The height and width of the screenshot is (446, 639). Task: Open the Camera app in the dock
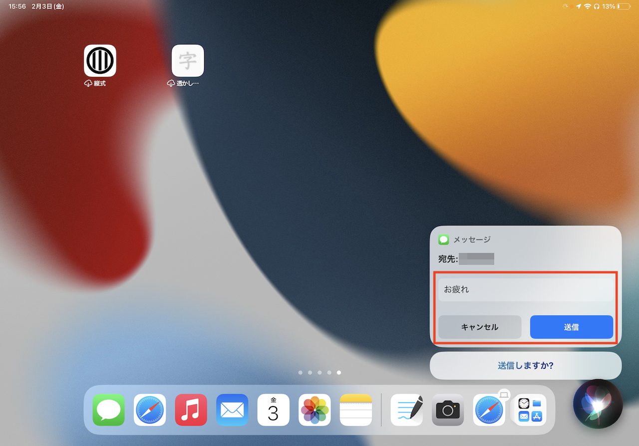pos(448,410)
